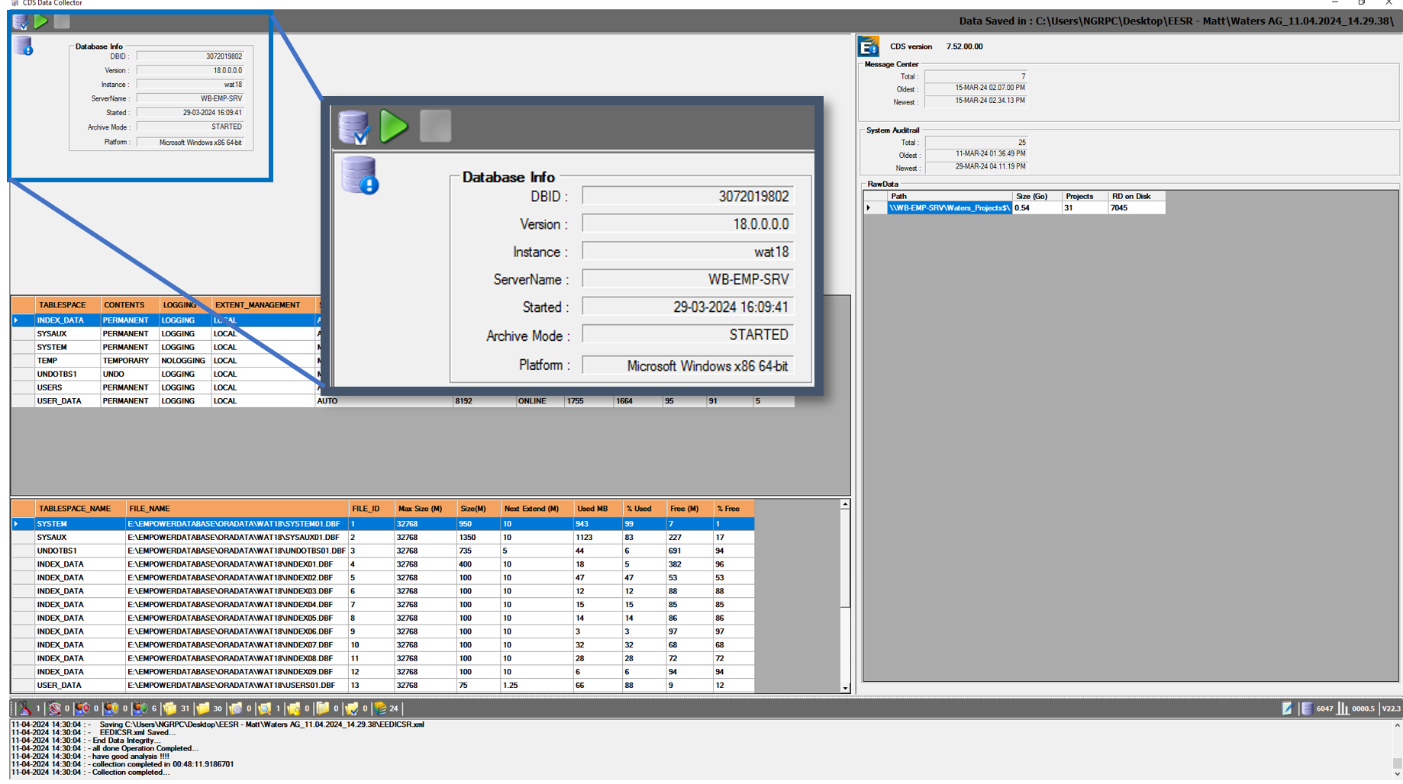The height and width of the screenshot is (784, 1403).
Task: Click the Empower icon beside CDS version
Action: [x=868, y=47]
